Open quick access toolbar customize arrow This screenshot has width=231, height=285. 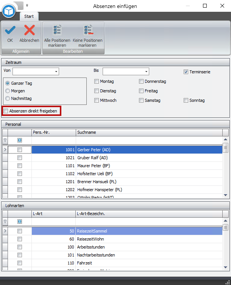[27, 6]
